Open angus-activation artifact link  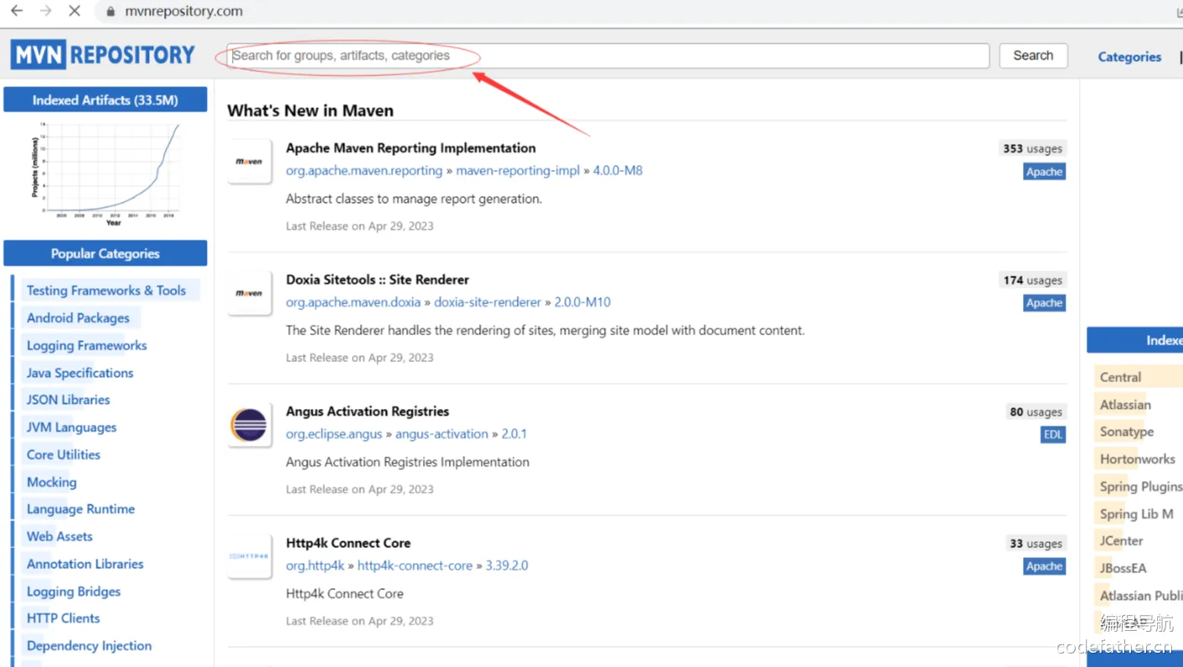(x=442, y=434)
